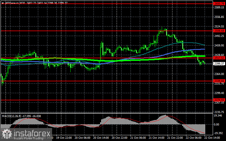Click the 2589.15 price scale value
The height and width of the screenshot is (141, 226).
click(219, 7)
